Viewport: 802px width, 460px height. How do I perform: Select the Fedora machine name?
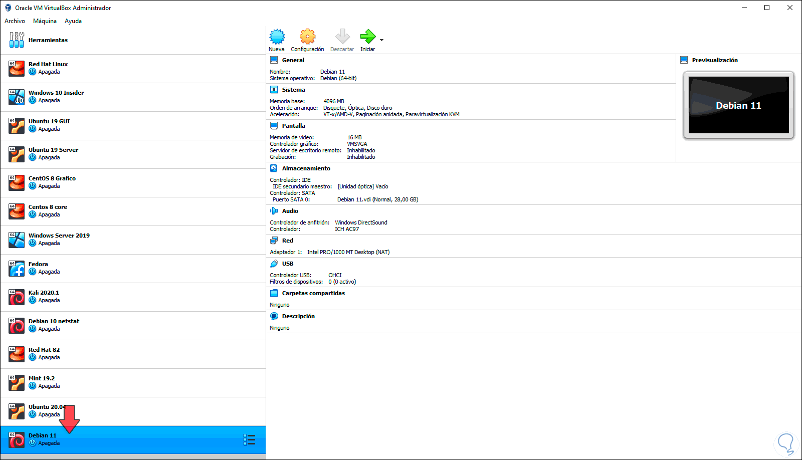point(38,264)
